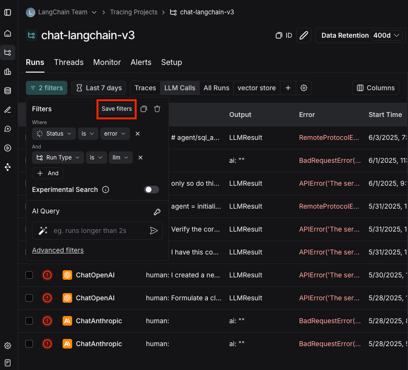
Task: Switch to the Threads tab
Action: click(x=69, y=63)
